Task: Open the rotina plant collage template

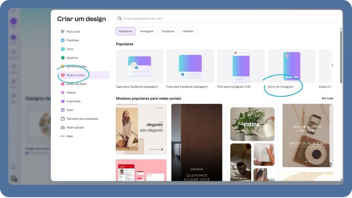Action: coord(253,142)
